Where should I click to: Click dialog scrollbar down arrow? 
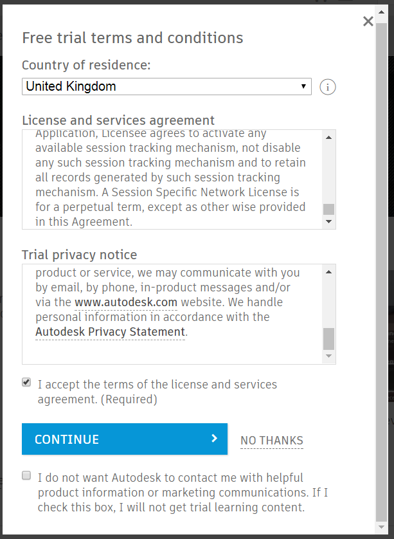(x=381, y=527)
